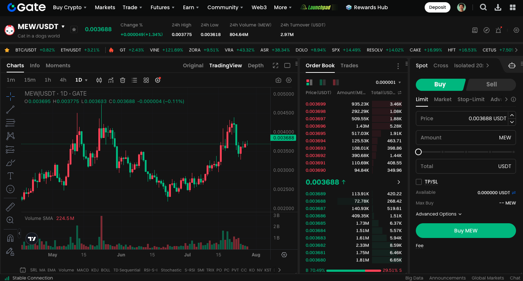523x281 pixels.
Task: Open the Buy Crypto menu
Action: [70, 7]
